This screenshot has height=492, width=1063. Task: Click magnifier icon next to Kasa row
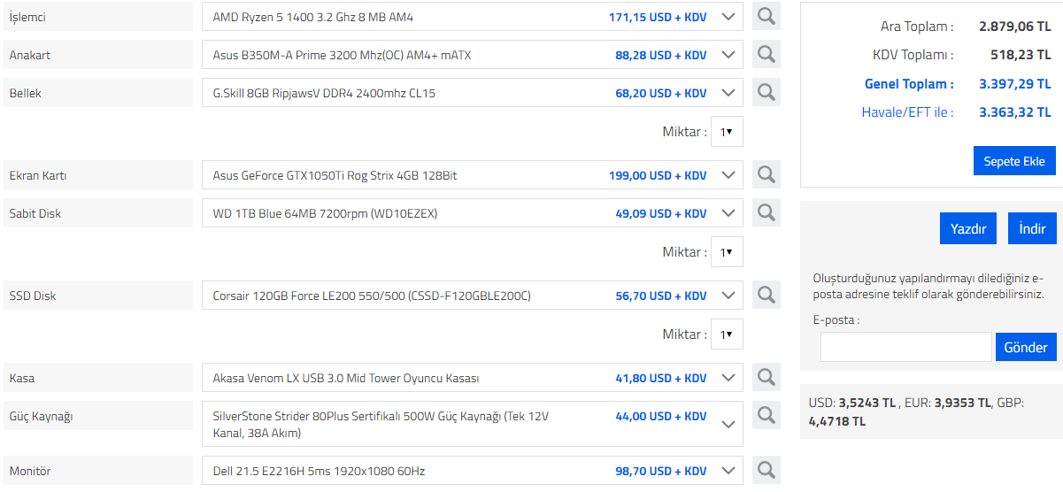coord(766,378)
